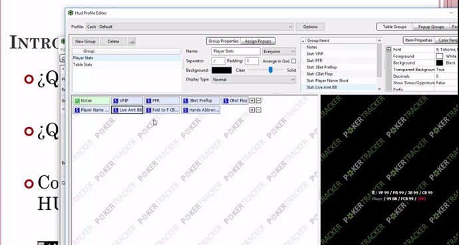This screenshot has height=245, width=459.
Task: Click the Separator input field
Action: (218, 61)
